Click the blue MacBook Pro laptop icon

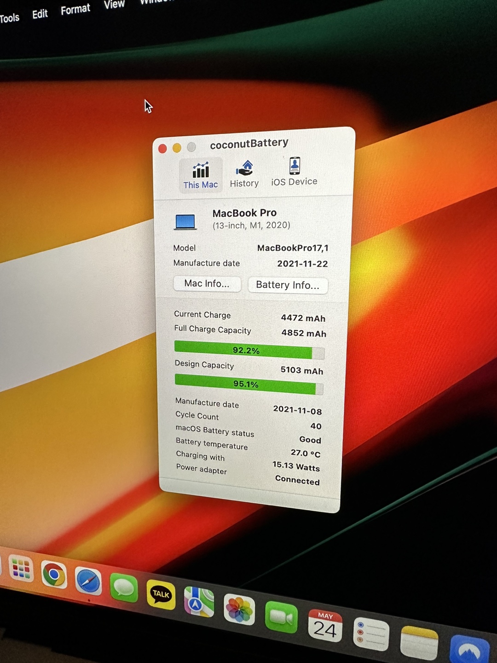(x=186, y=222)
